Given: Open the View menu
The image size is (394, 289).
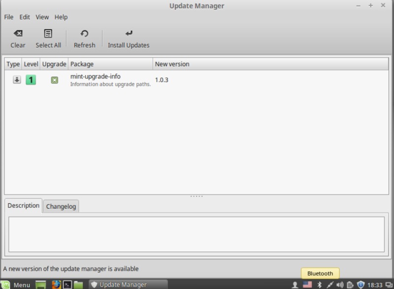Looking at the screenshot, I should click(x=42, y=17).
